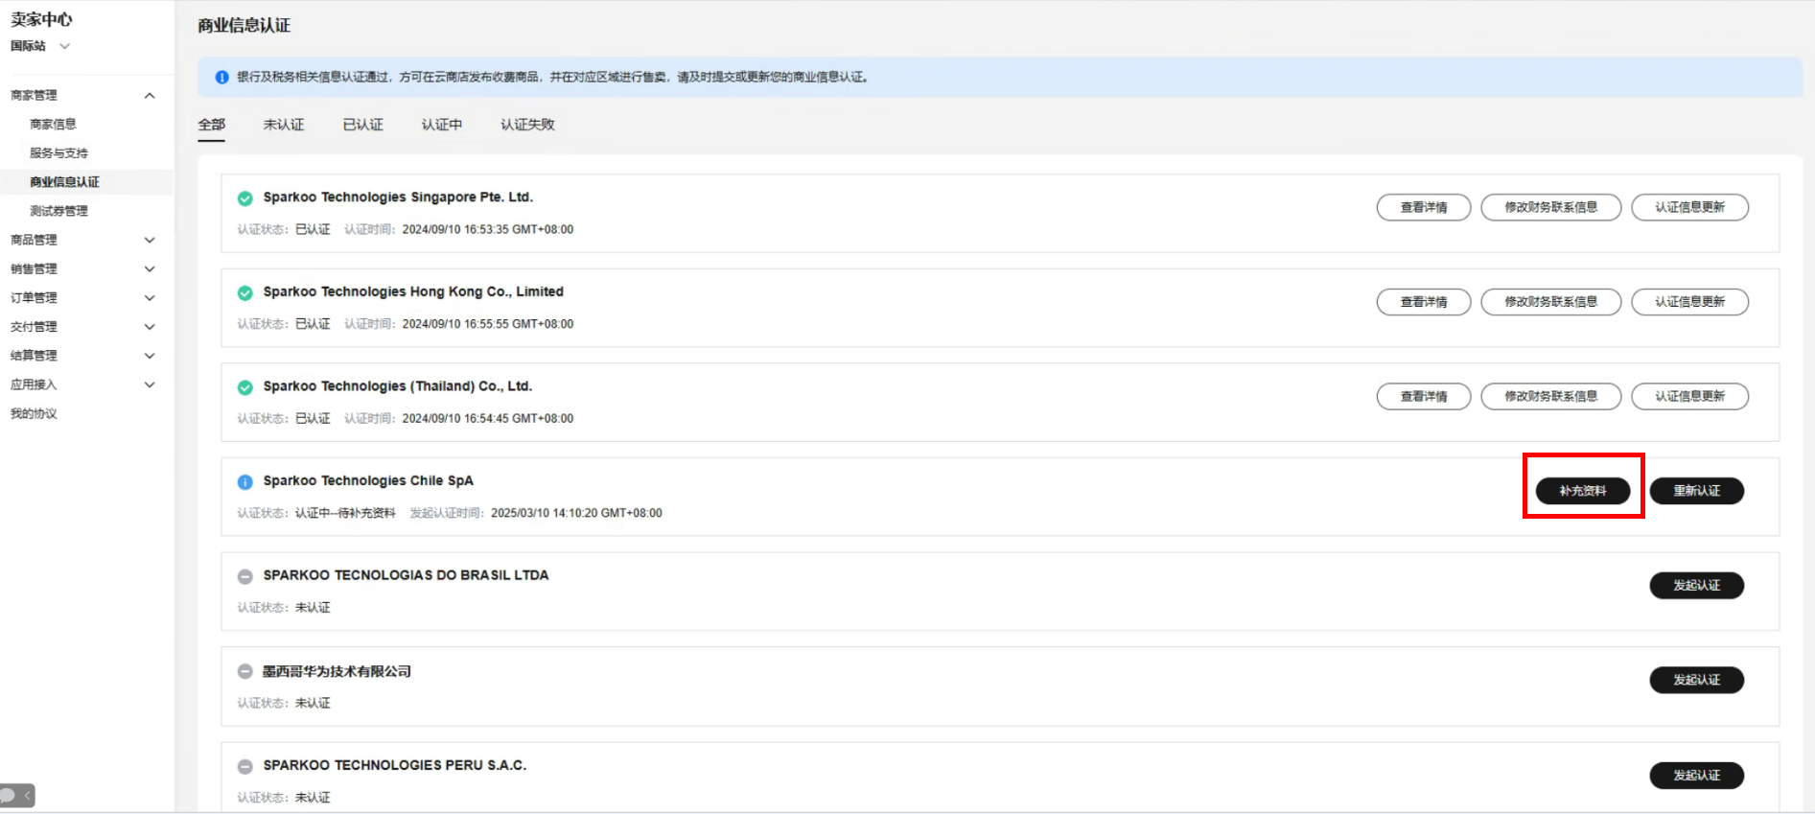Click 重新认证 for Sparkoo Chile SpA
The image size is (1815, 814).
coord(1697,491)
